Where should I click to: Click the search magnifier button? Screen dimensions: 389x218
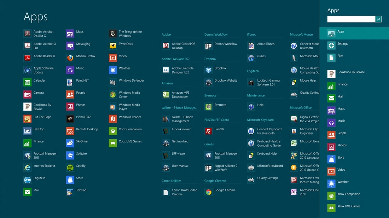tap(378, 19)
